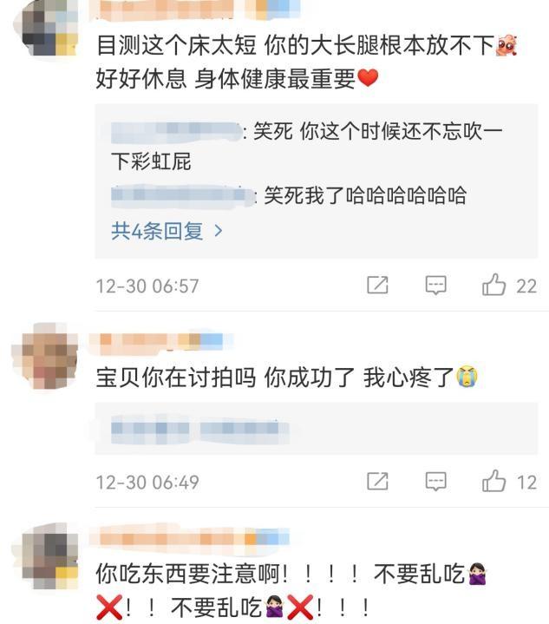The height and width of the screenshot is (624, 549).
Task: Share the 06:49 comment with repost icon
Action: (377, 481)
